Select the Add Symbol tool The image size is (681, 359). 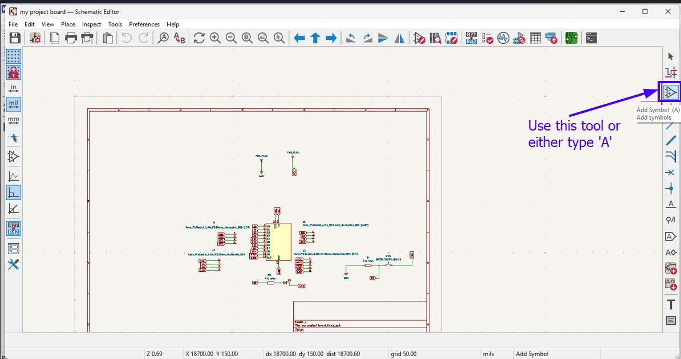click(671, 91)
